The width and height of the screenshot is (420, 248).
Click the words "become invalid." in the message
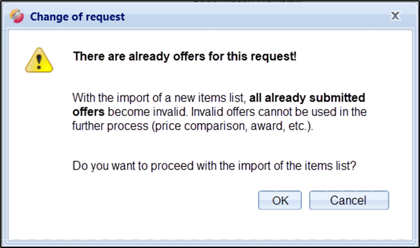(147, 112)
